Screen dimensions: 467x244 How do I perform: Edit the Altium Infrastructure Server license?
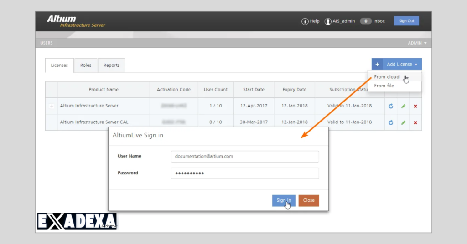403,106
